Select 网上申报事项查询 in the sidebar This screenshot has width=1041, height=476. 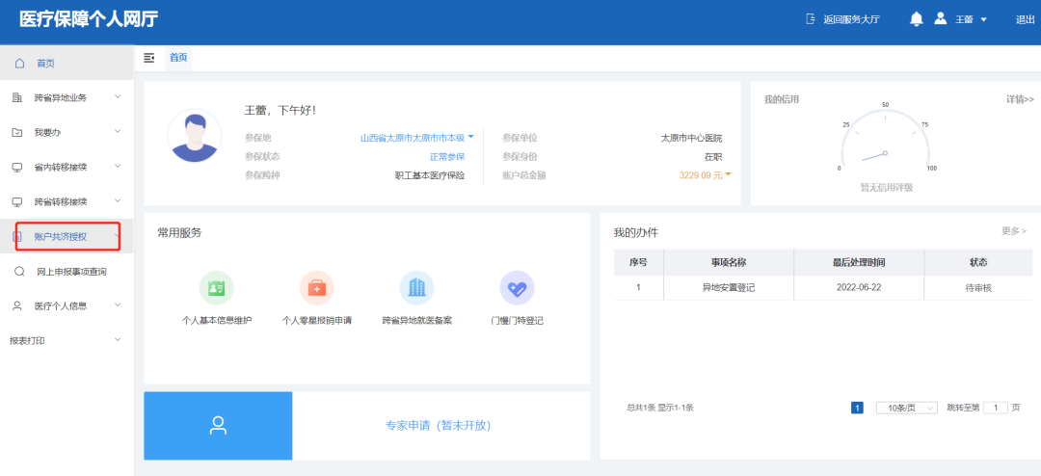pyautogui.click(x=71, y=272)
